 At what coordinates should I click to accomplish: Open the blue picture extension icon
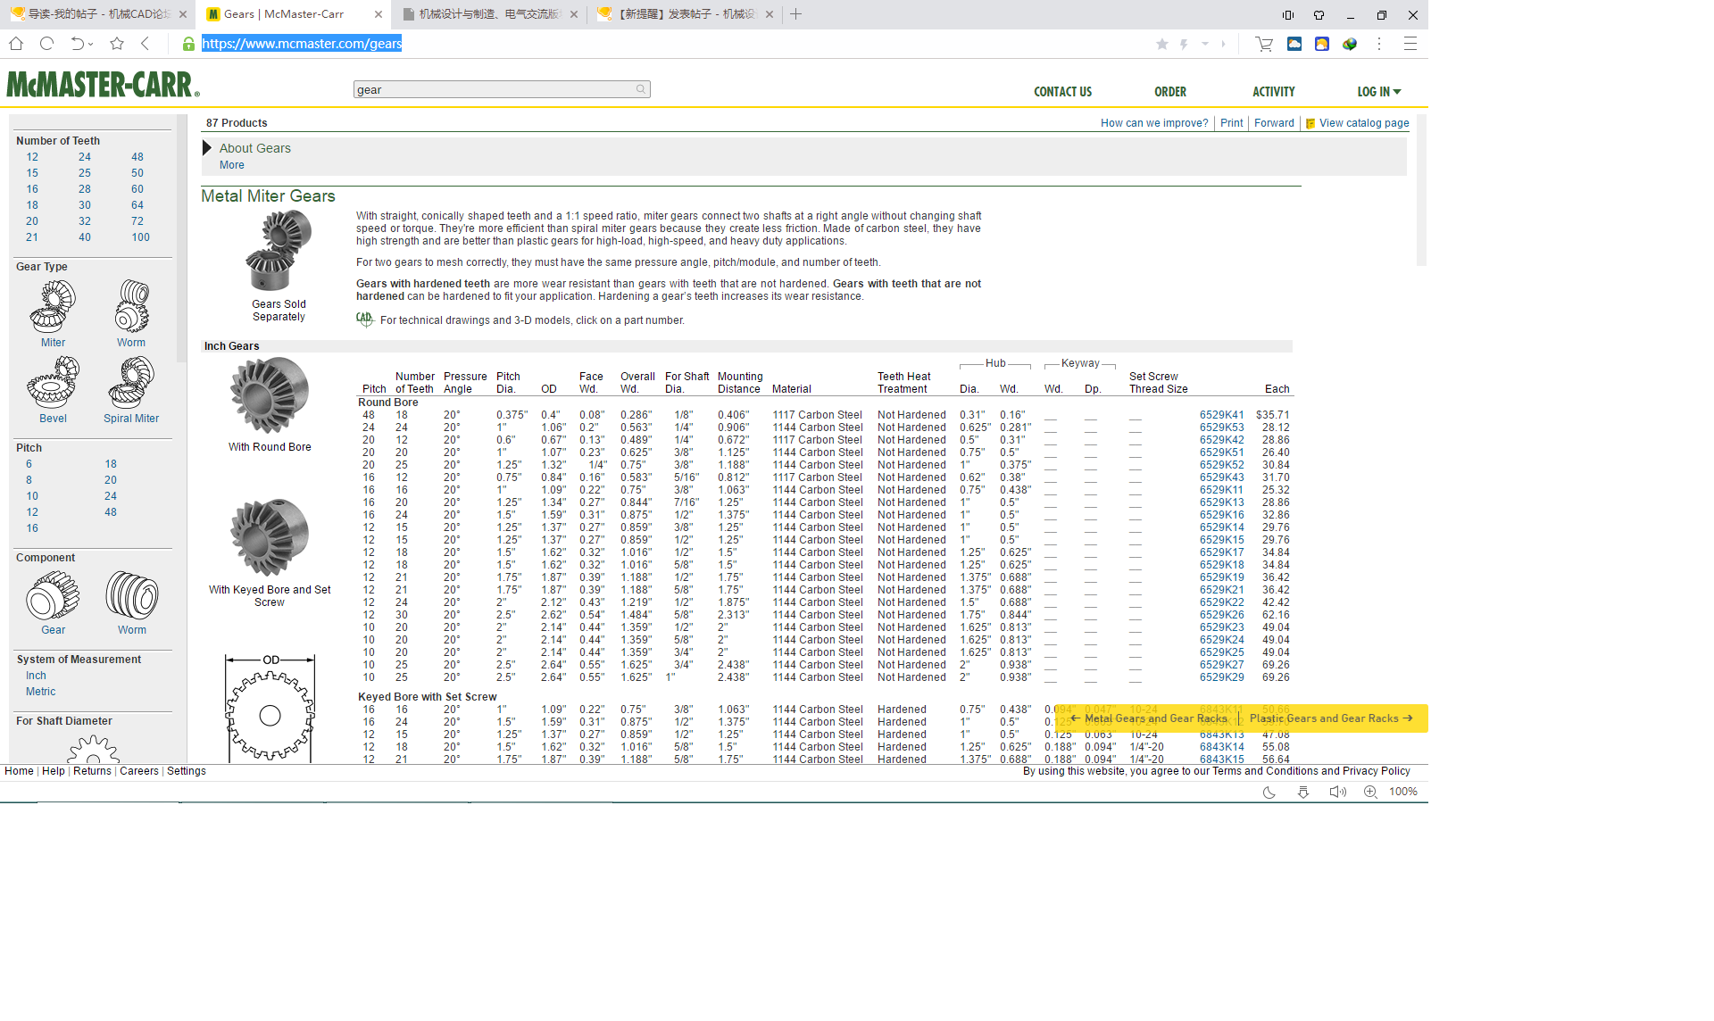1294,44
